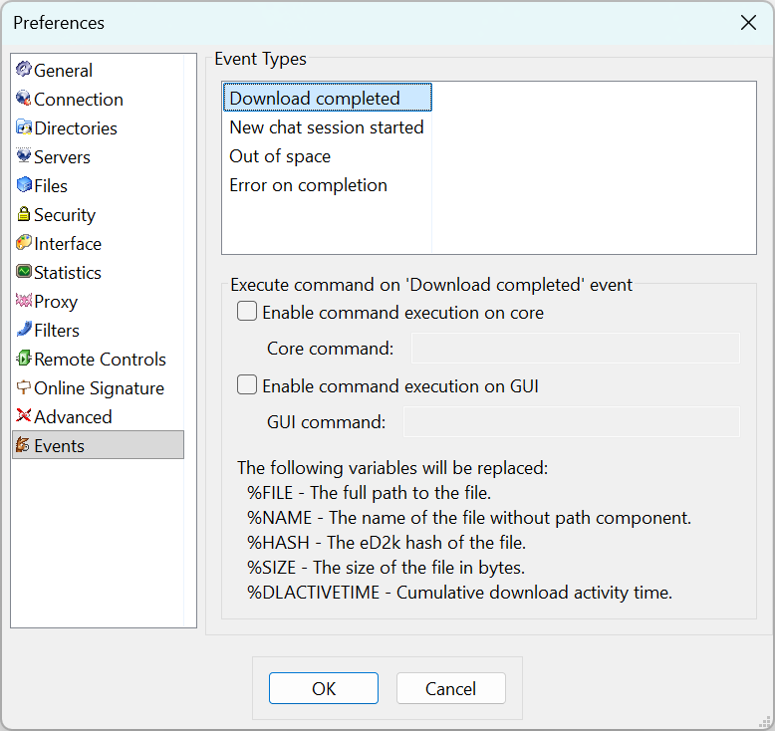The image size is (775, 731).
Task: Open the Online Signature page
Action: (x=98, y=387)
